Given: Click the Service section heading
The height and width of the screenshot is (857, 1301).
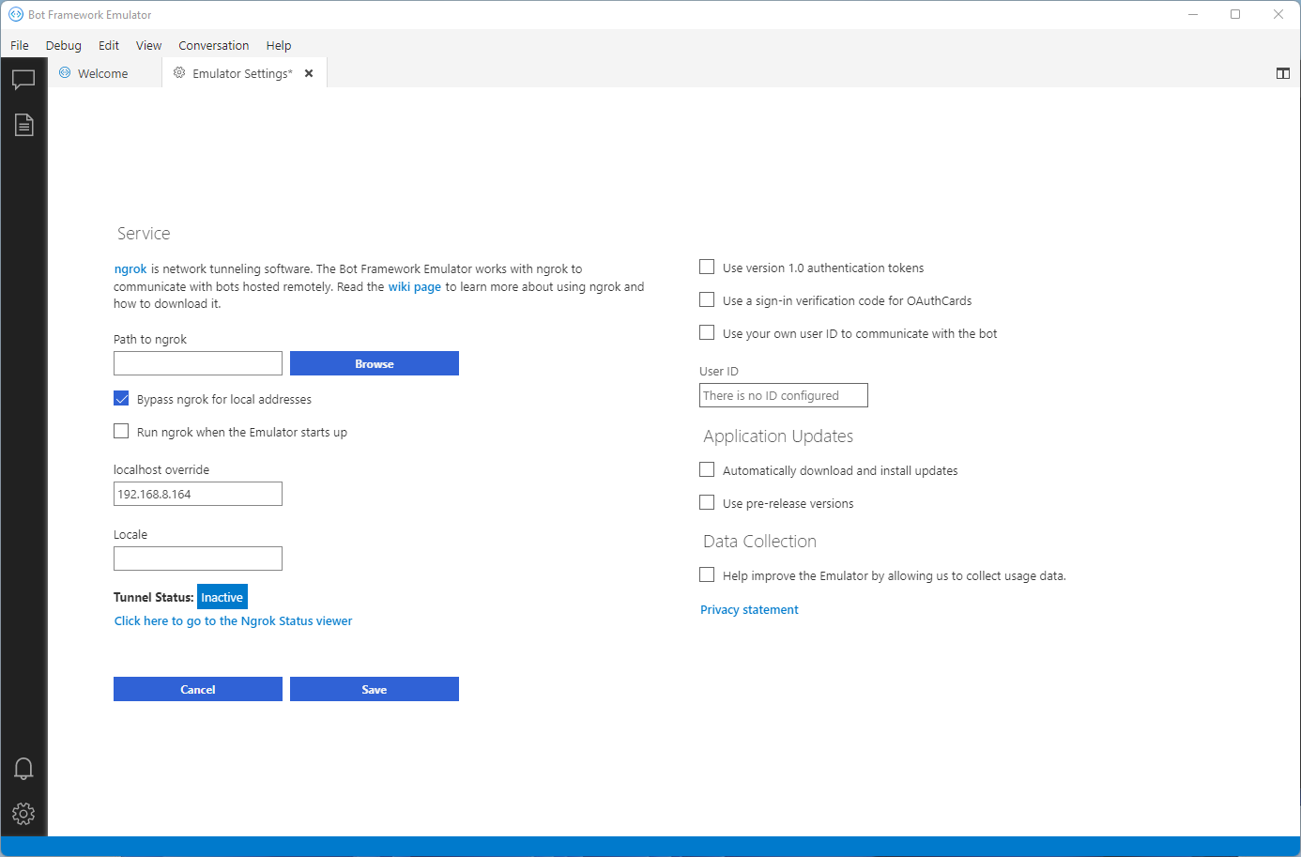Looking at the screenshot, I should [144, 234].
